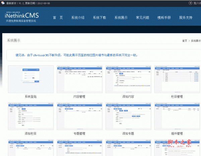Click the 首页 breadcrumb link
The image size is (201, 156).
185,41
